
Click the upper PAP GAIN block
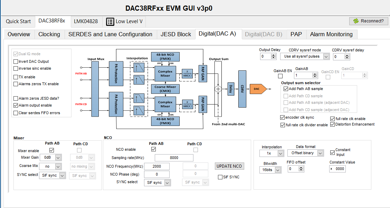(203, 73)
